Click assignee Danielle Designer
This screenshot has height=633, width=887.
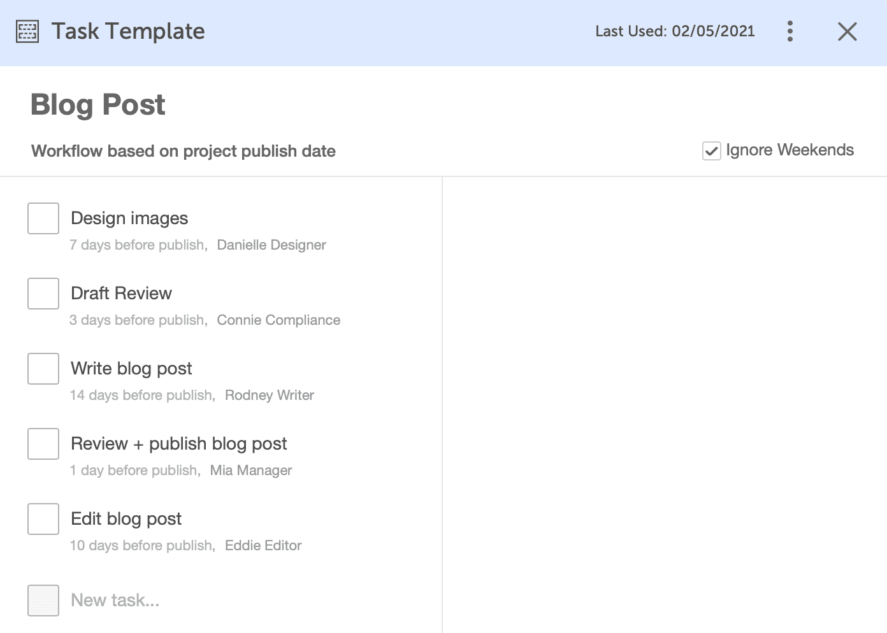[x=271, y=245]
